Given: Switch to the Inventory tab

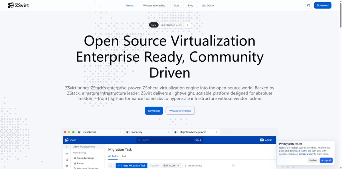Looking at the screenshot, I should click(148, 132).
